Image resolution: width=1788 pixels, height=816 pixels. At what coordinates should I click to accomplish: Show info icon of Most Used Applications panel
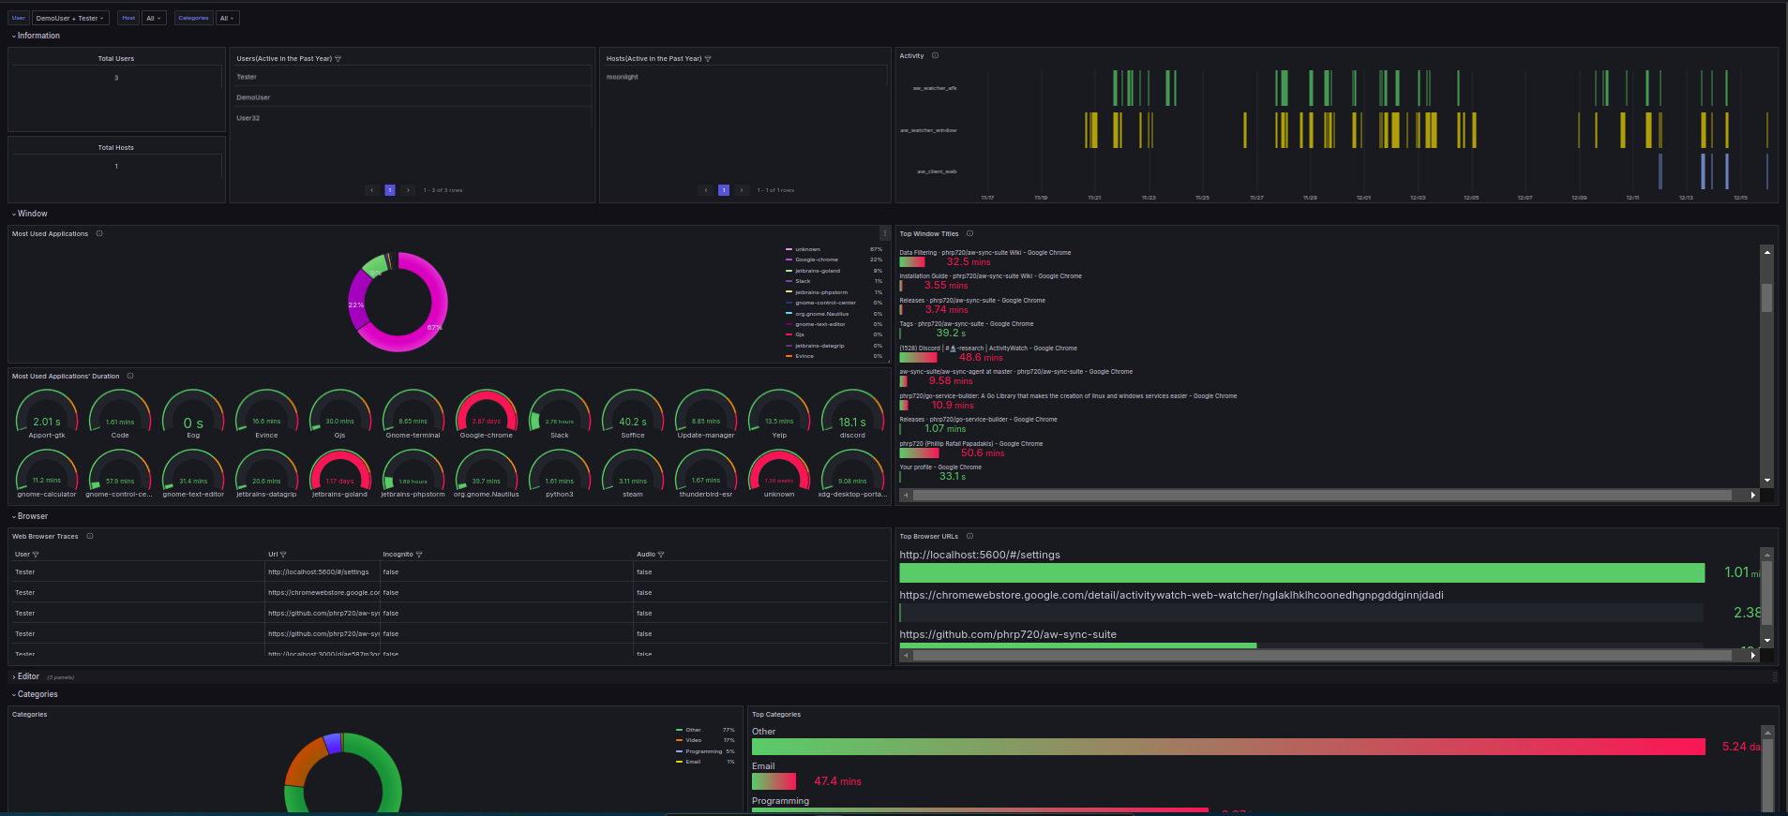pyautogui.click(x=99, y=233)
